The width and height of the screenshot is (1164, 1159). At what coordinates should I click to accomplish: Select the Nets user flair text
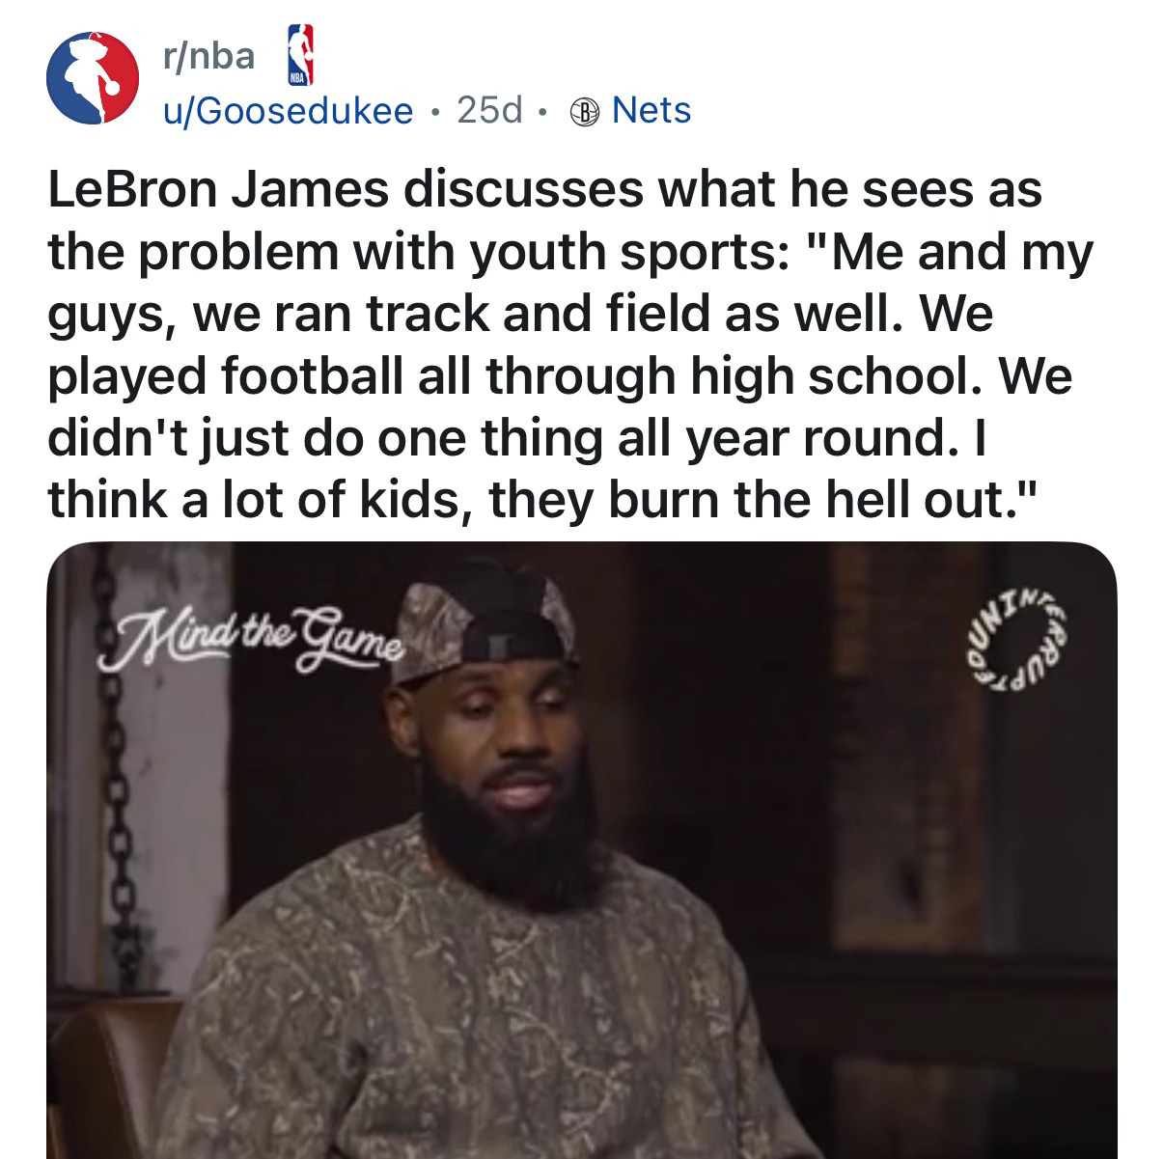[x=652, y=111]
